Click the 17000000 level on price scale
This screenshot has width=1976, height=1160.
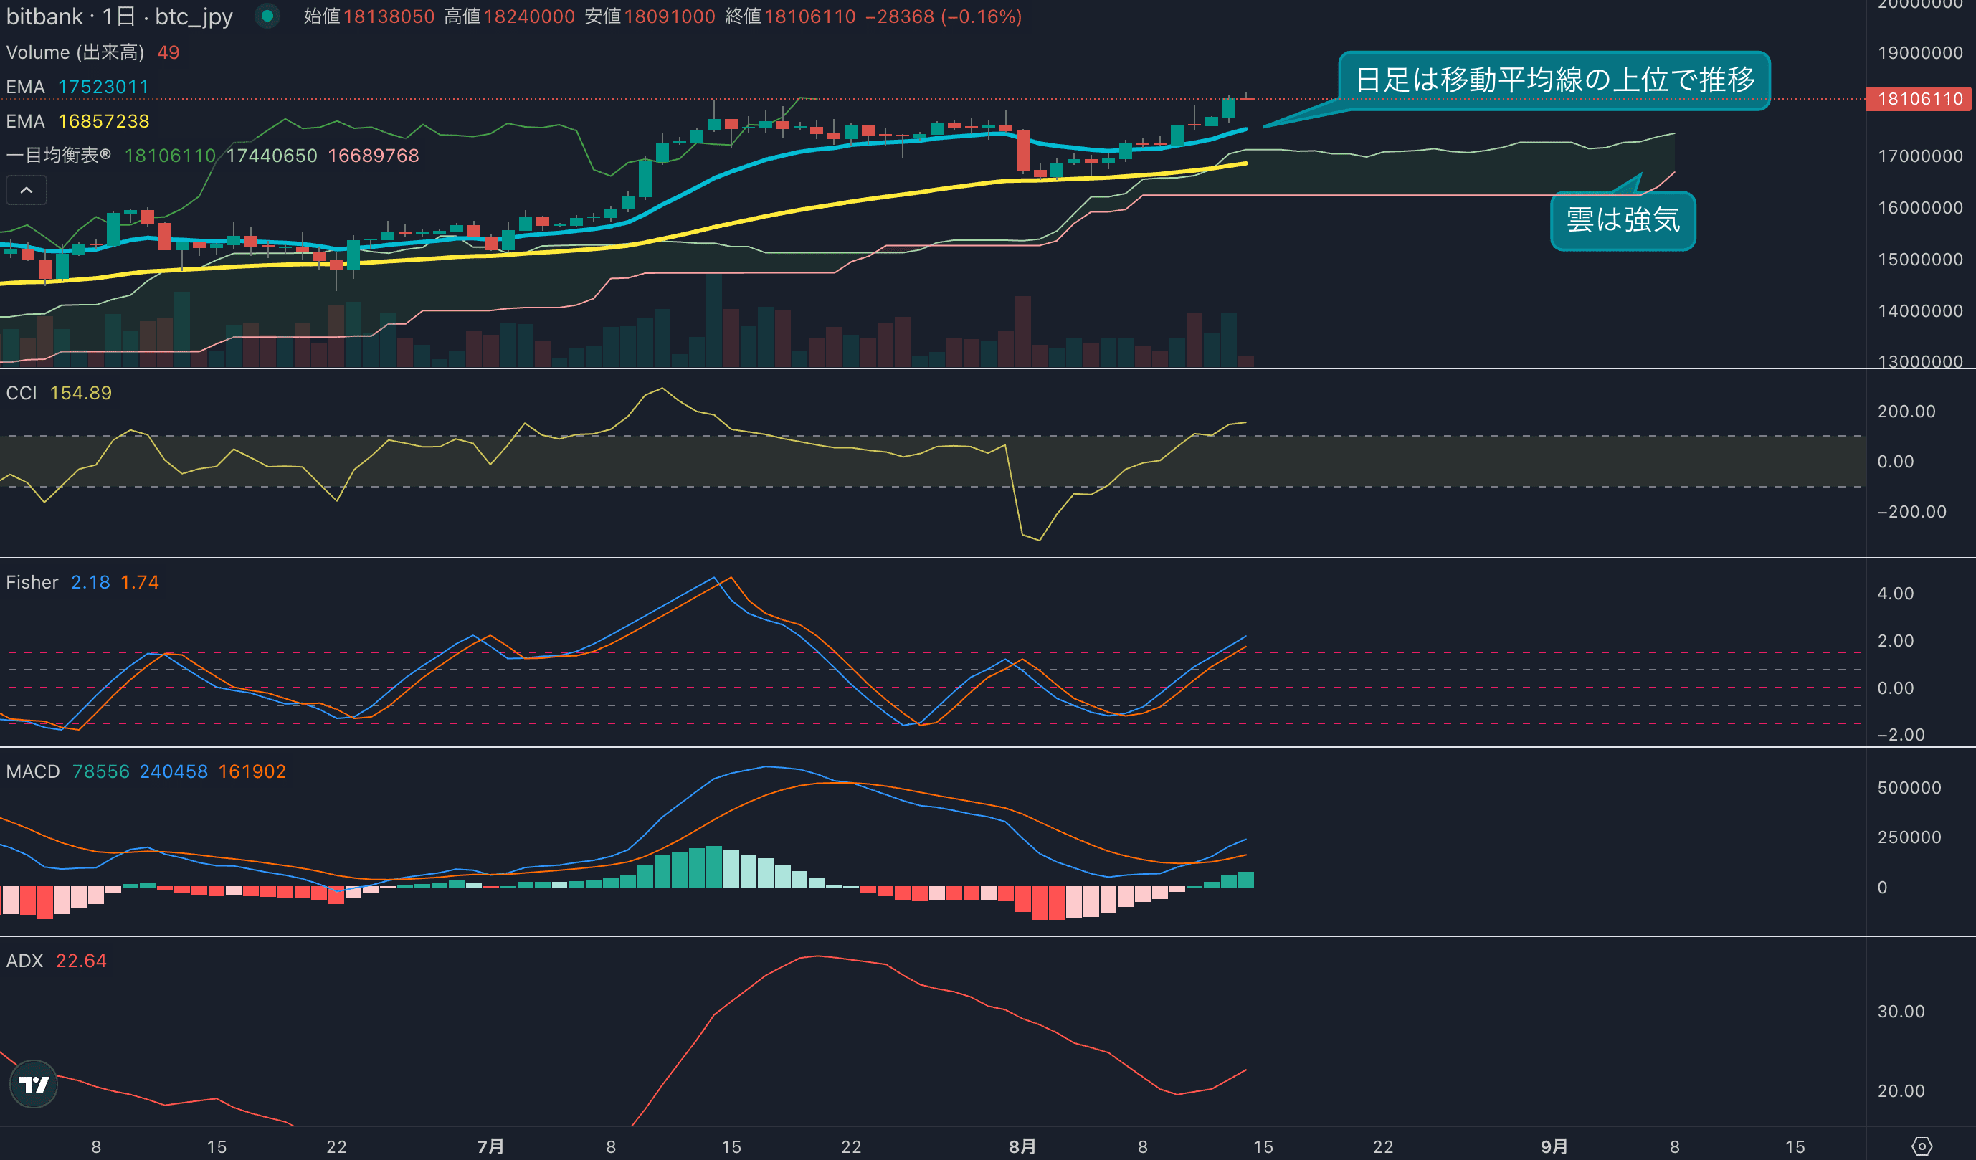(1919, 156)
